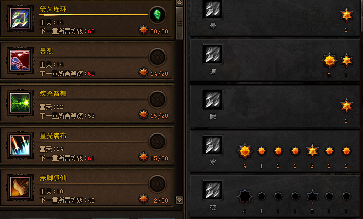Click the empty rune slot on 星光满布
The width and height of the screenshot is (363, 219).
tap(157, 142)
